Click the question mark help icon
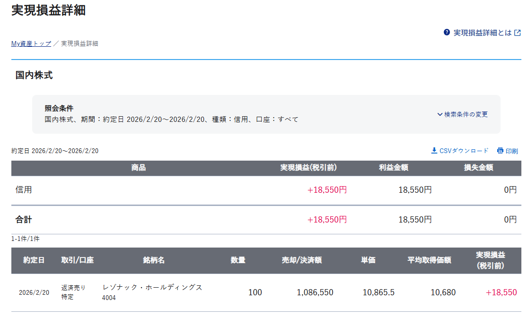 pyautogui.click(x=447, y=33)
